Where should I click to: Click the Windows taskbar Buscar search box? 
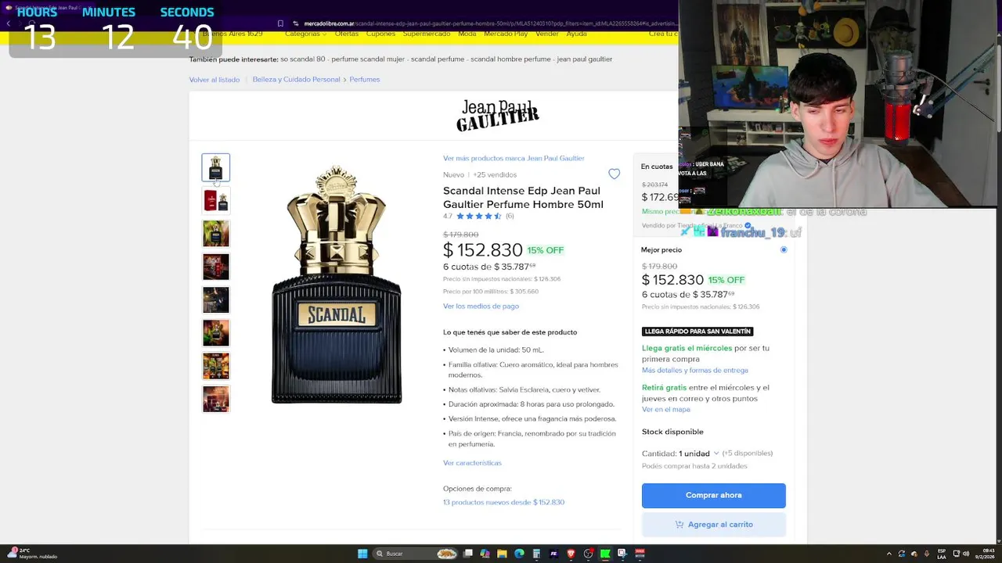414,554
